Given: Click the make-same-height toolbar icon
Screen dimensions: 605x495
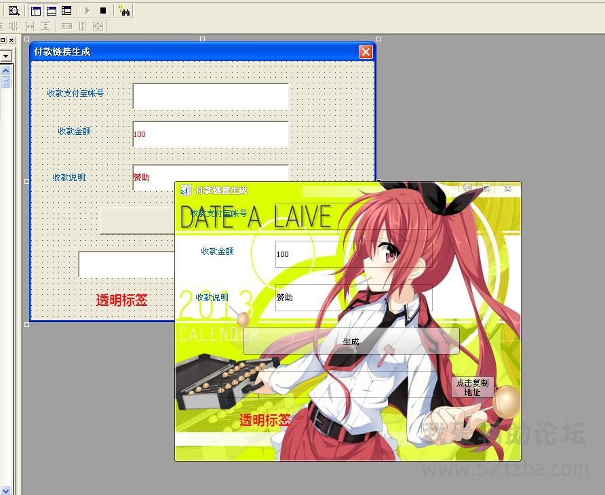Looking at the screenshot, I should pos(83,26).
